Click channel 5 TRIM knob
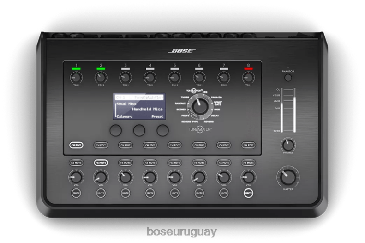The height and width of the screenshot is (243, 365). pos(174,78)
